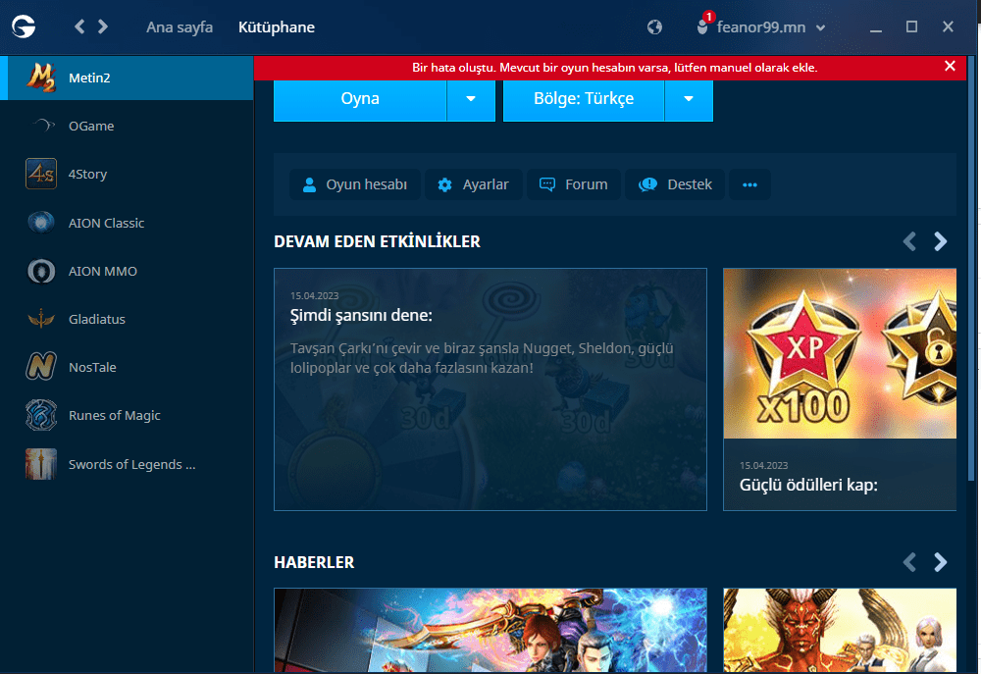Select the 4Story game icon

(x=40, y=174)
